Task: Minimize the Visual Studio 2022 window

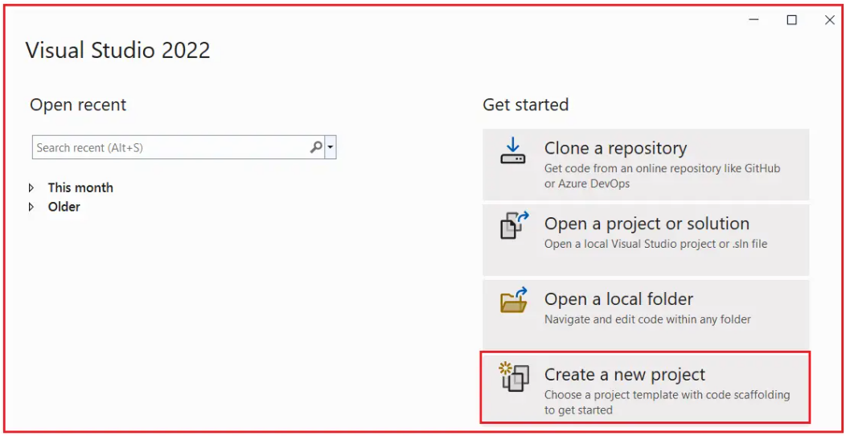Action: point(754,20)
